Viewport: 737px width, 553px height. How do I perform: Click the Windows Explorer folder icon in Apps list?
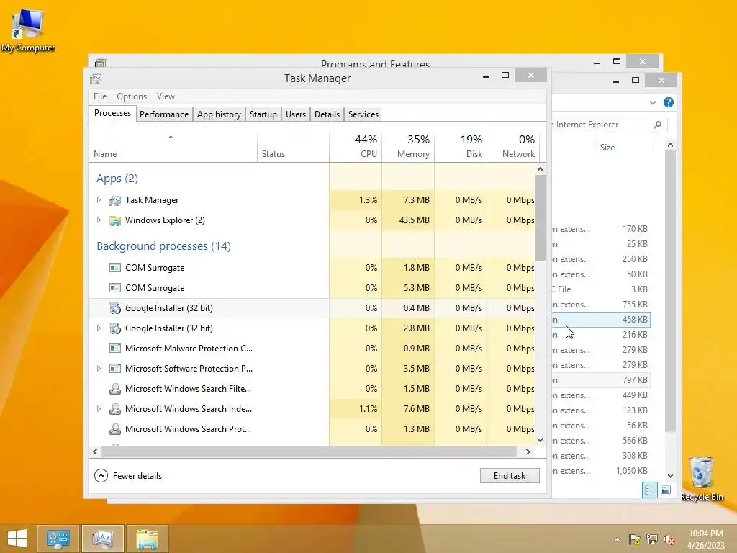pyautogui.click(x=115, y=220)
